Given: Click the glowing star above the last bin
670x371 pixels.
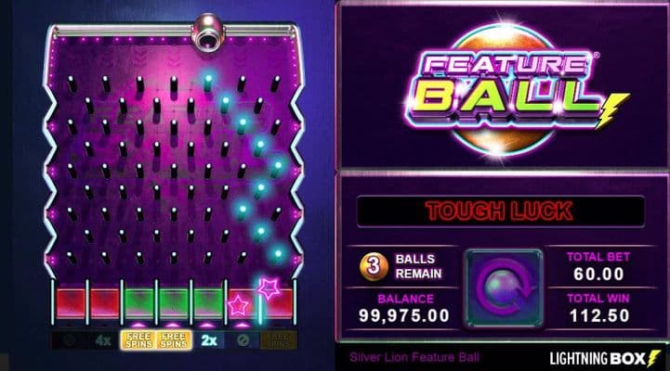Looking at the screenshot, I should (x=269, y=288).
